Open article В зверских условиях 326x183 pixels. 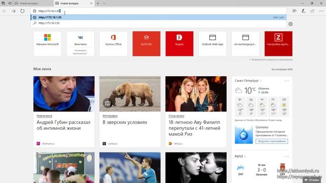[125, 122]
